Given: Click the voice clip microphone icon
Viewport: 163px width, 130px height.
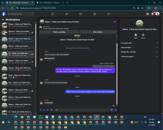Looking at the screenshot, I should (40, 110).
